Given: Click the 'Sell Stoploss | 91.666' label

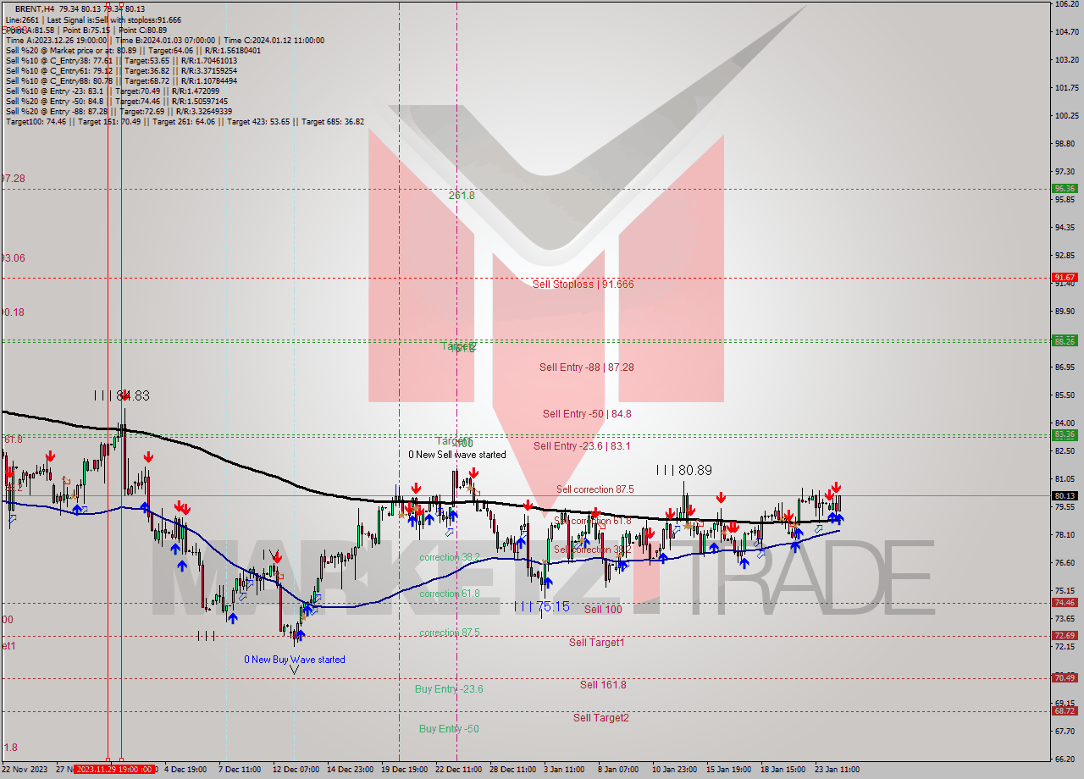Looking at the screenshot, I should click(x=583, y=285).
